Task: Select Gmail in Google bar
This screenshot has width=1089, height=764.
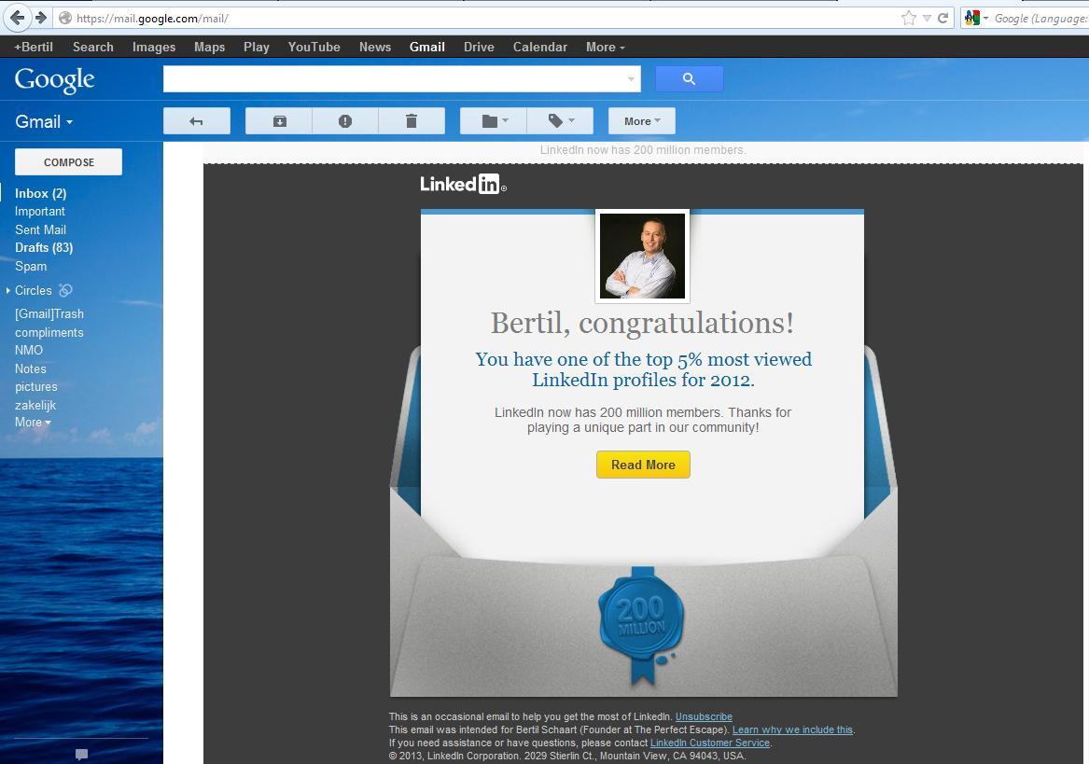Action: (x=427, y=47)
